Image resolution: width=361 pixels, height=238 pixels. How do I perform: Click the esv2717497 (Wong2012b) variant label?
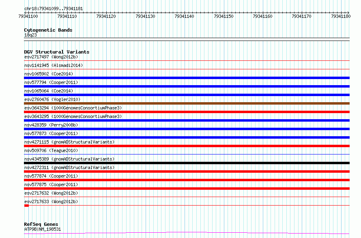pos(51,57)
